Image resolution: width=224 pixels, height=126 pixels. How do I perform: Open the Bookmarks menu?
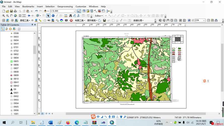(x=28, y=7)
